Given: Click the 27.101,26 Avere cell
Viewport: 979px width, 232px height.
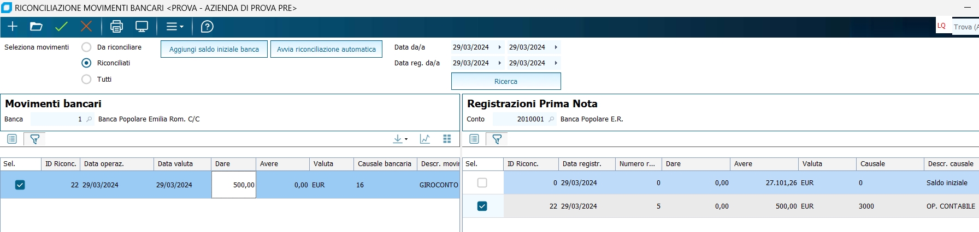Looking at the screenshot, I should [765, 183].
